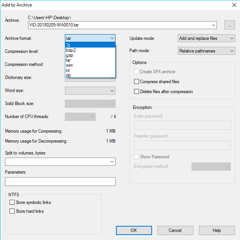Viewport: 240px width, 240px height.
Task: Click the Cancel button
Action: (175, 230)
